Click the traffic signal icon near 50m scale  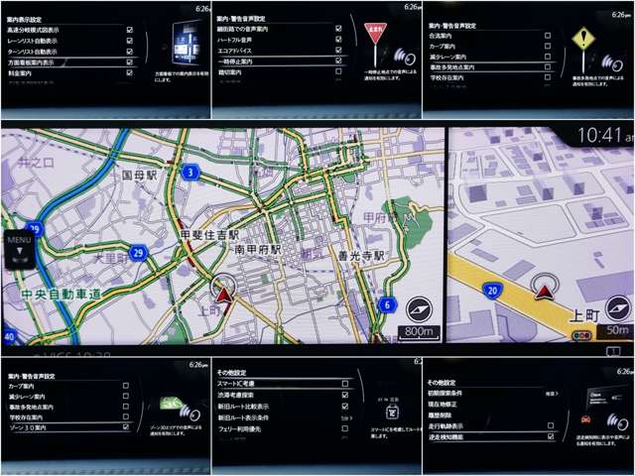click(582, 335)
